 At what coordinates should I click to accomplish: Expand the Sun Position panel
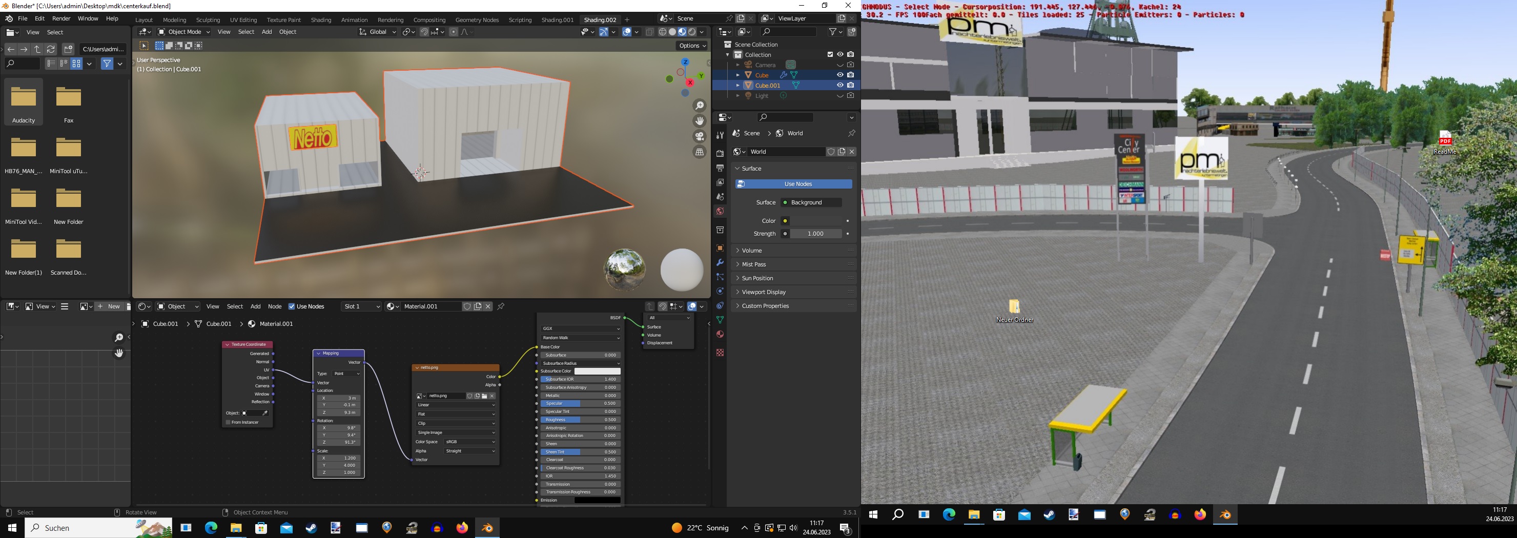pyautogui.click(x=757, y=278)
